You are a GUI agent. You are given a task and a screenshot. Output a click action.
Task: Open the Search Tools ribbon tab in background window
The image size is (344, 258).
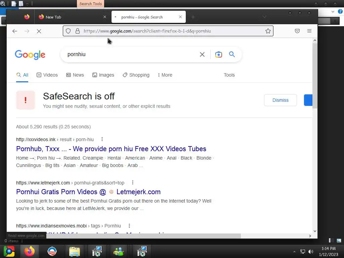pos(91,4)
